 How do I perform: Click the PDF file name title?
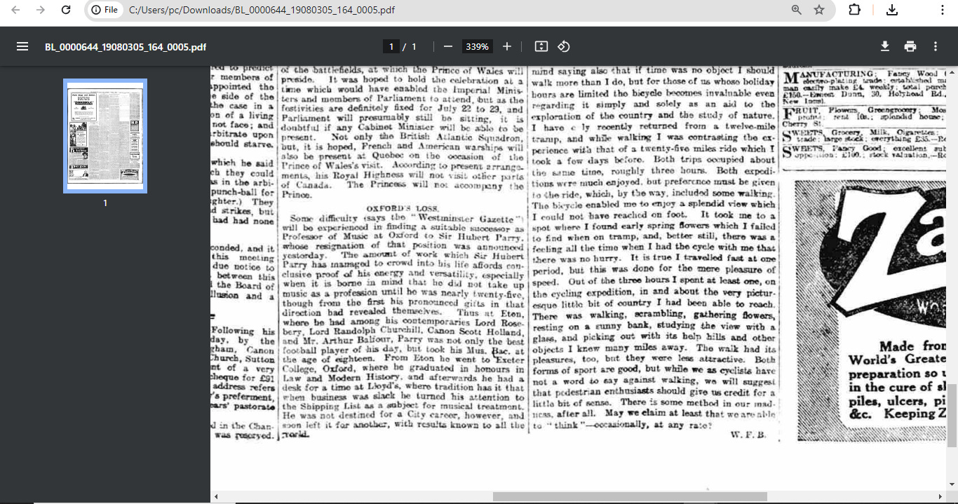point(126,47)
